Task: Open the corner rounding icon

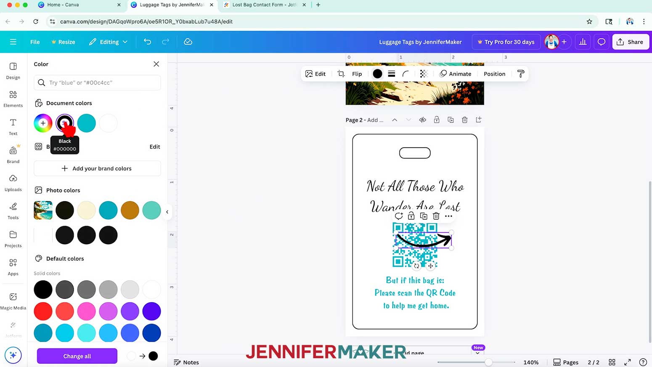Action: (x=406, y=74)
